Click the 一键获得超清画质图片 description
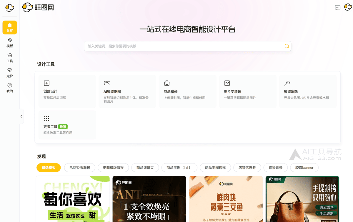The width and height of the screenshot is (353, 222). pos(240,98)
